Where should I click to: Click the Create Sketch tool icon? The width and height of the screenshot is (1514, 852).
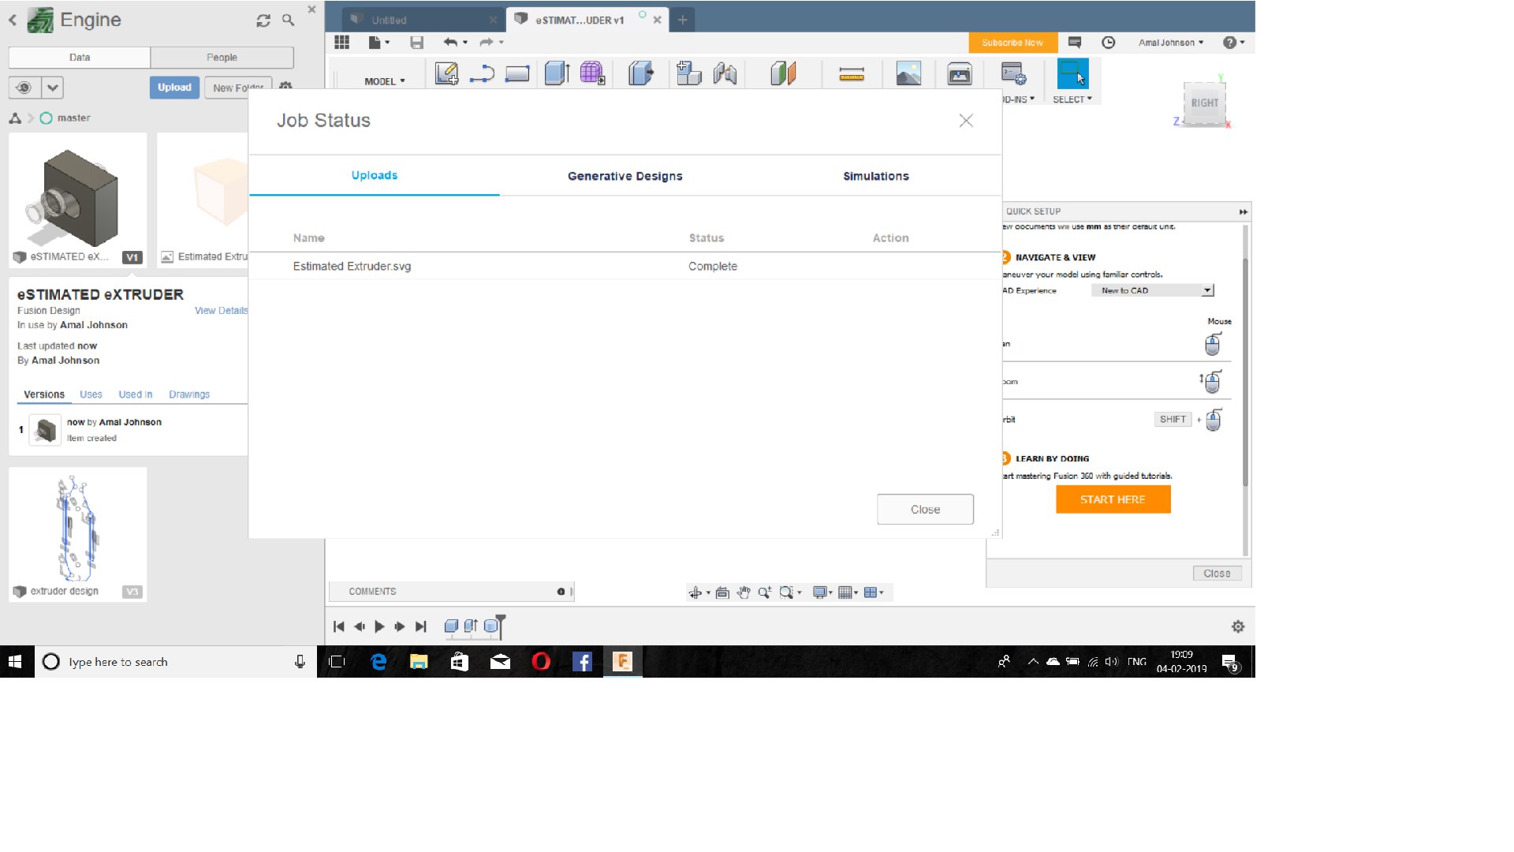click(x=446, y=74)
